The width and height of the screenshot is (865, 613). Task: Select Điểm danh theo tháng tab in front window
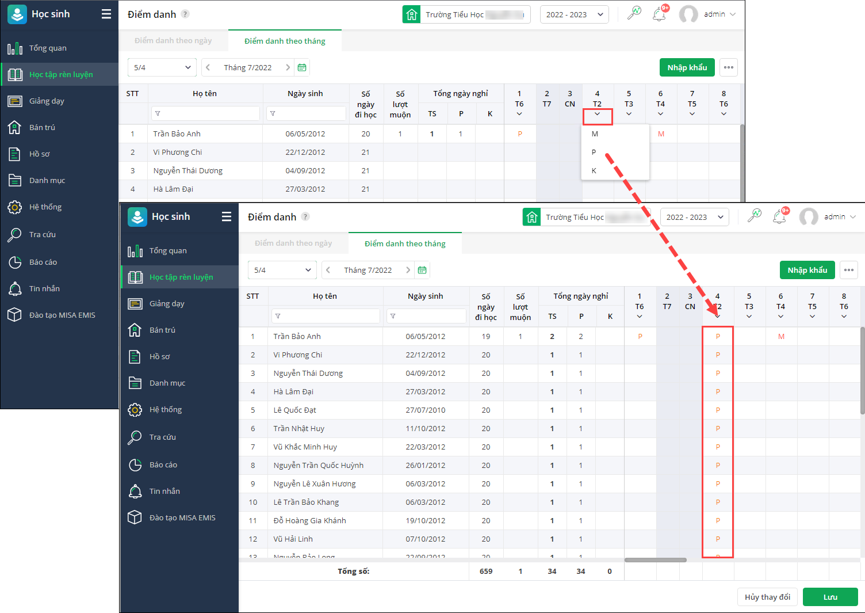click(x=405, y=243)
